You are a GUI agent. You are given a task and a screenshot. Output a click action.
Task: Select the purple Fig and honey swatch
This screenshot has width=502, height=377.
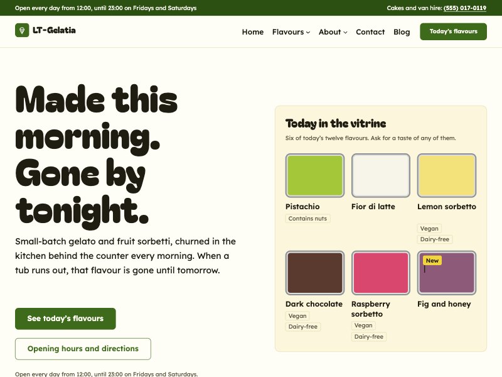[447, 273]
